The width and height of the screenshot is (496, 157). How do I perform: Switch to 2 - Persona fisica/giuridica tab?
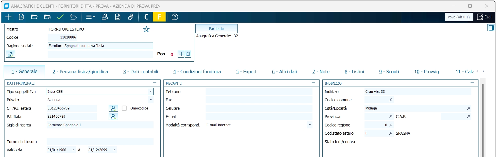pos(80,72)
